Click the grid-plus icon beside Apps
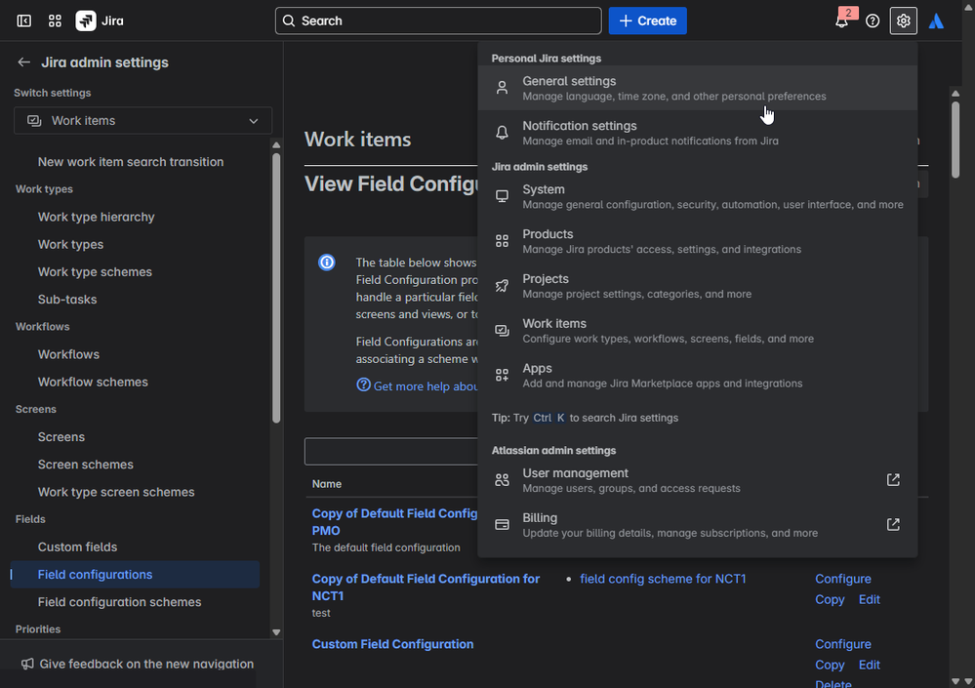 502,376
